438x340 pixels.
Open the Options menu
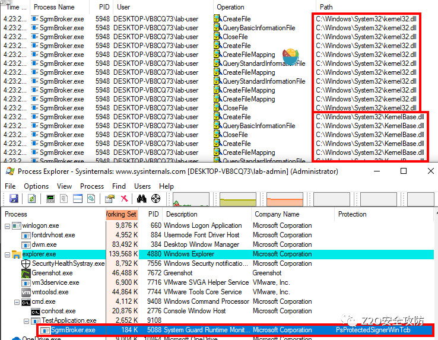tap(36, 186)
